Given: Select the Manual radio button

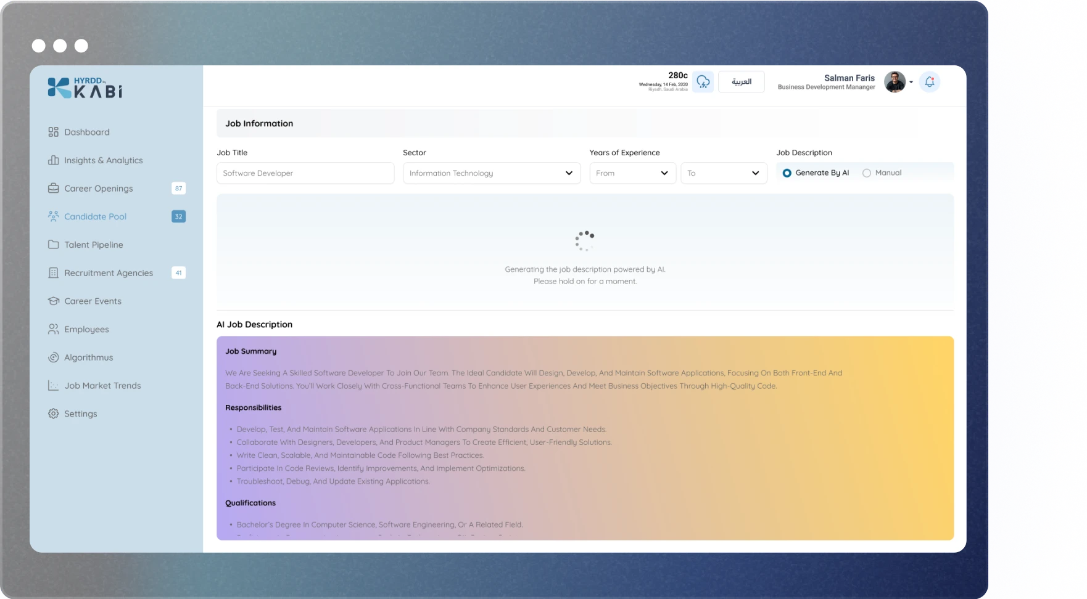Looking at the screenshot, I should point(867,173).
